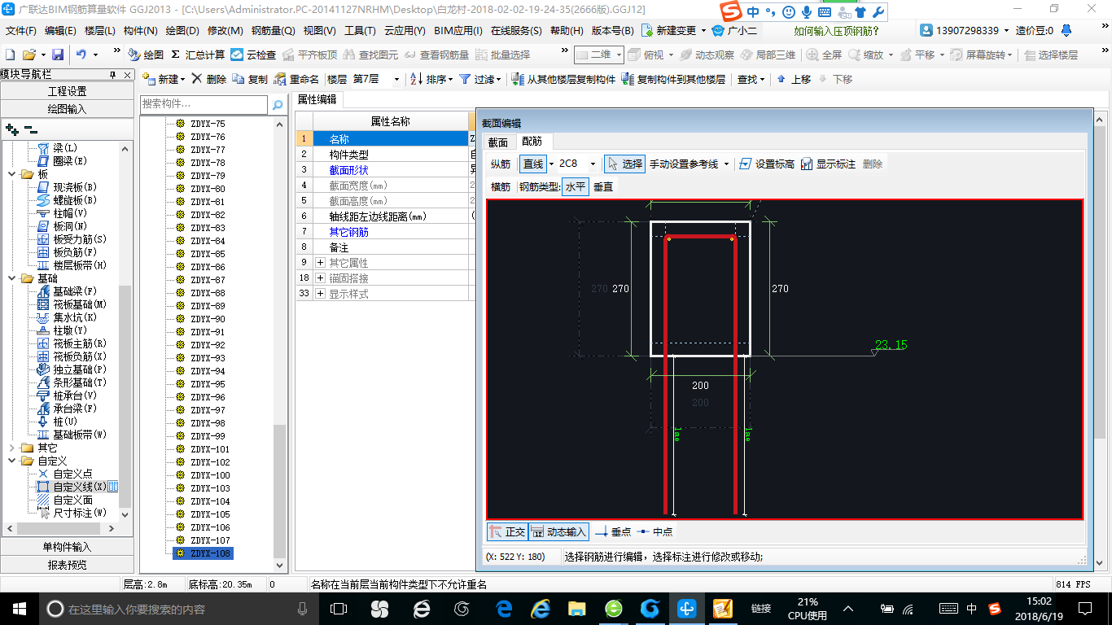The width and height of the screenshot is (1112, 625).
Task: Open Windows Start button
Action: [x=19, y=608]
